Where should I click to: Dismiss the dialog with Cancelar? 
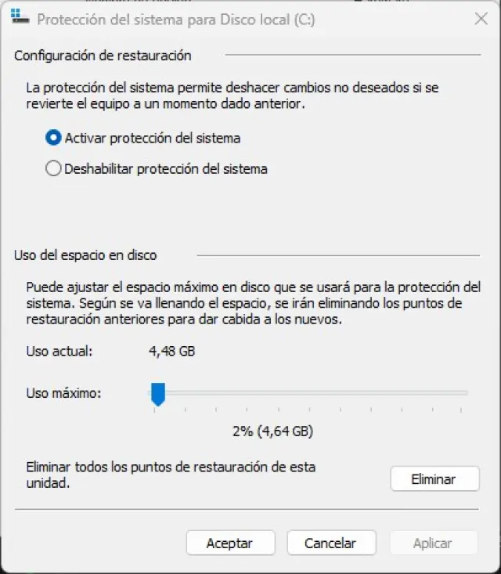pos(331,543)
